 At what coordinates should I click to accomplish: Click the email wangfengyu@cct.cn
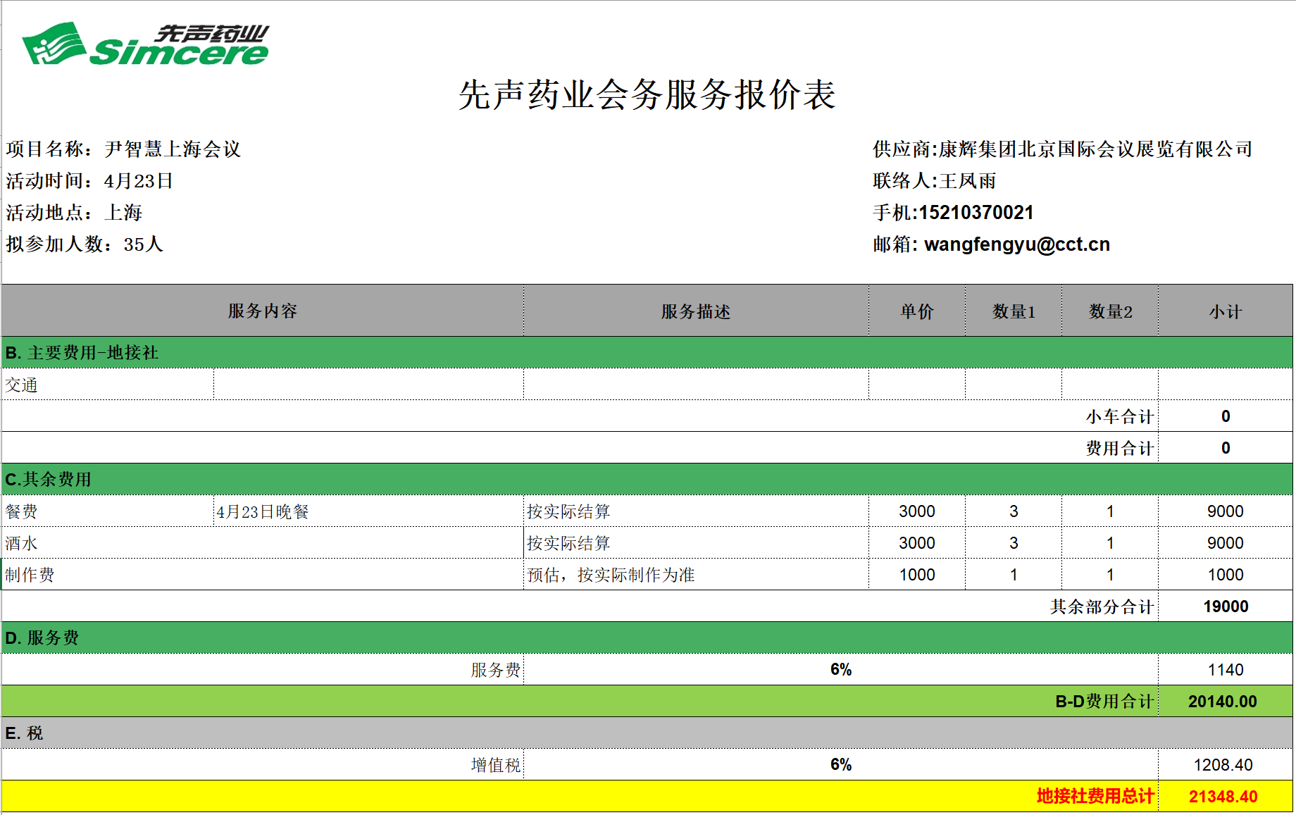click(x=1016, y=244)
